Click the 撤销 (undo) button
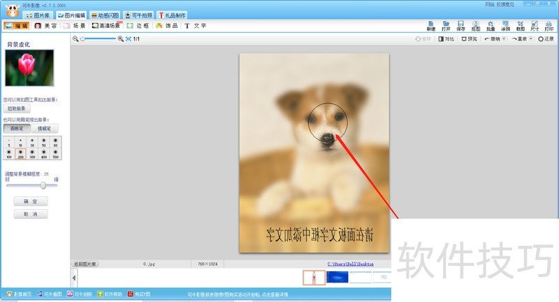 (x=493, y=39)
